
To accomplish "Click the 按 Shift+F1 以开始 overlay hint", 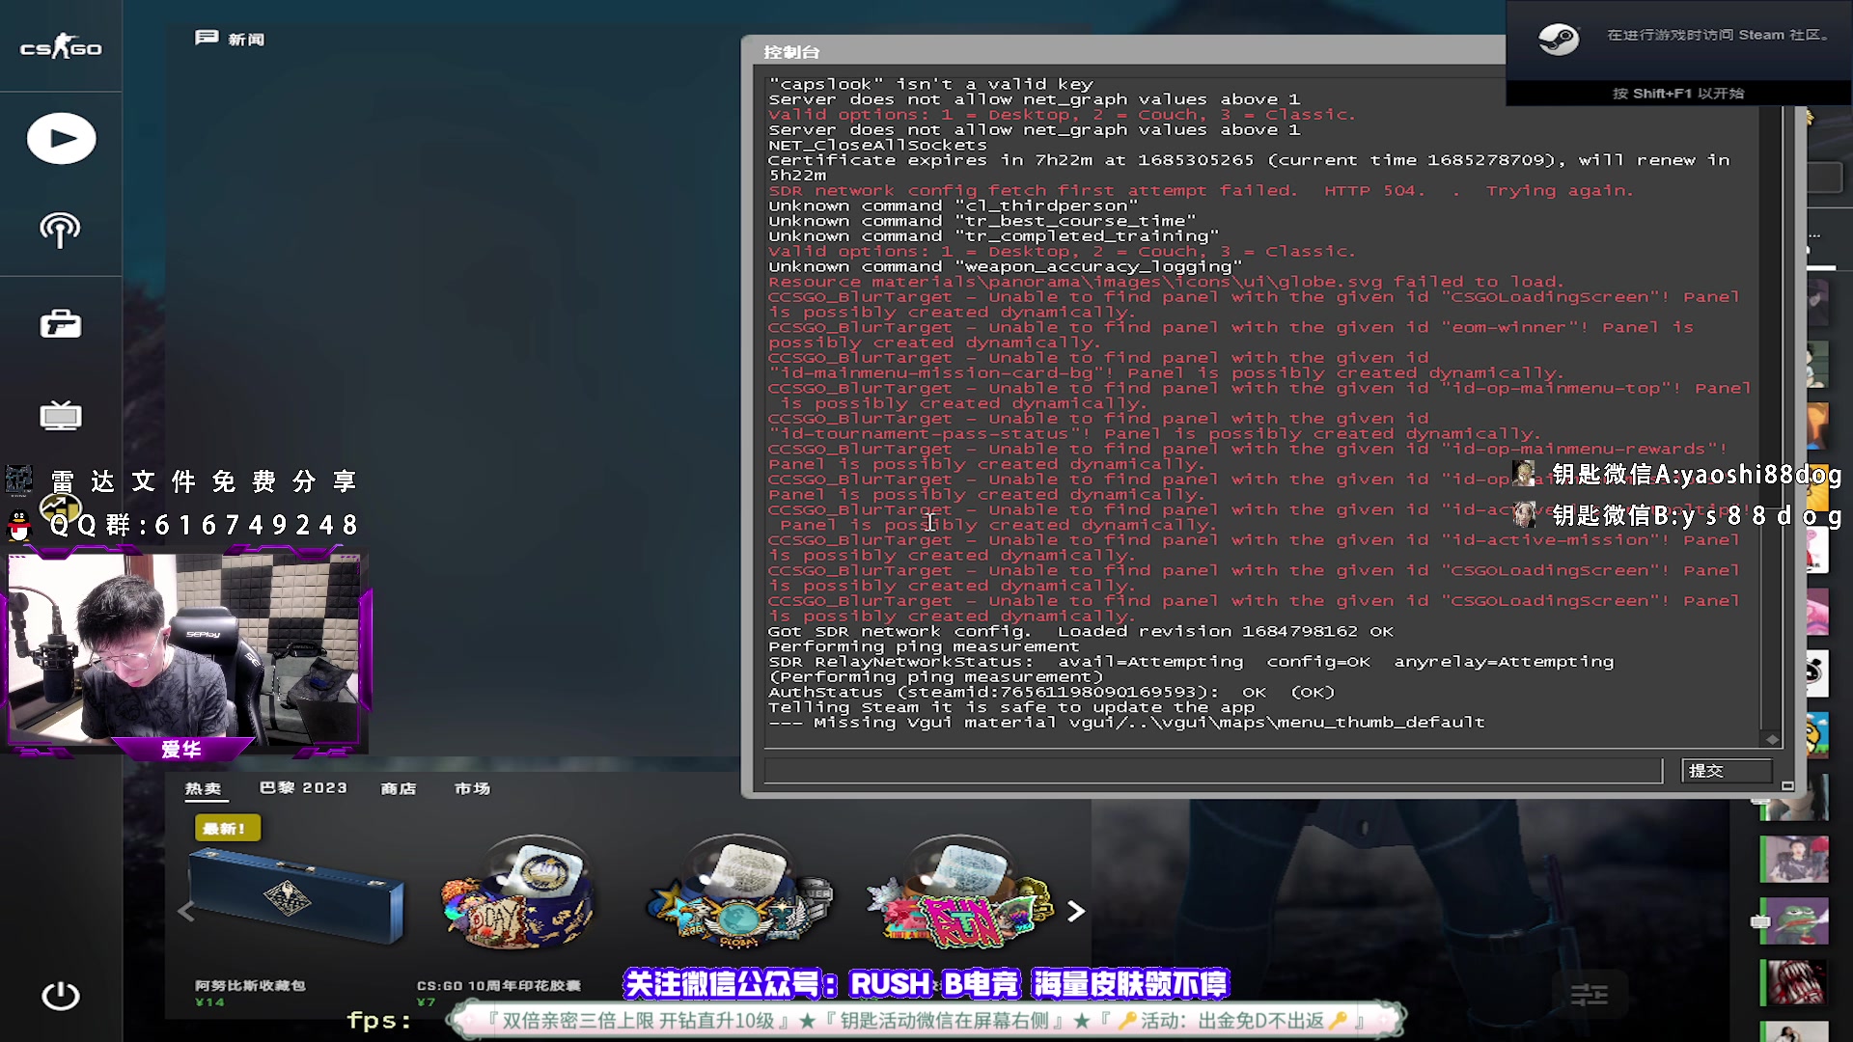I will pos(1678,94).
